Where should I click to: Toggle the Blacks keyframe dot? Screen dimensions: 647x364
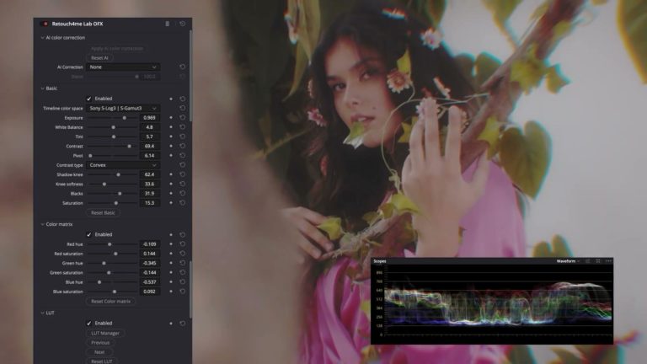[x=171, y=194]
